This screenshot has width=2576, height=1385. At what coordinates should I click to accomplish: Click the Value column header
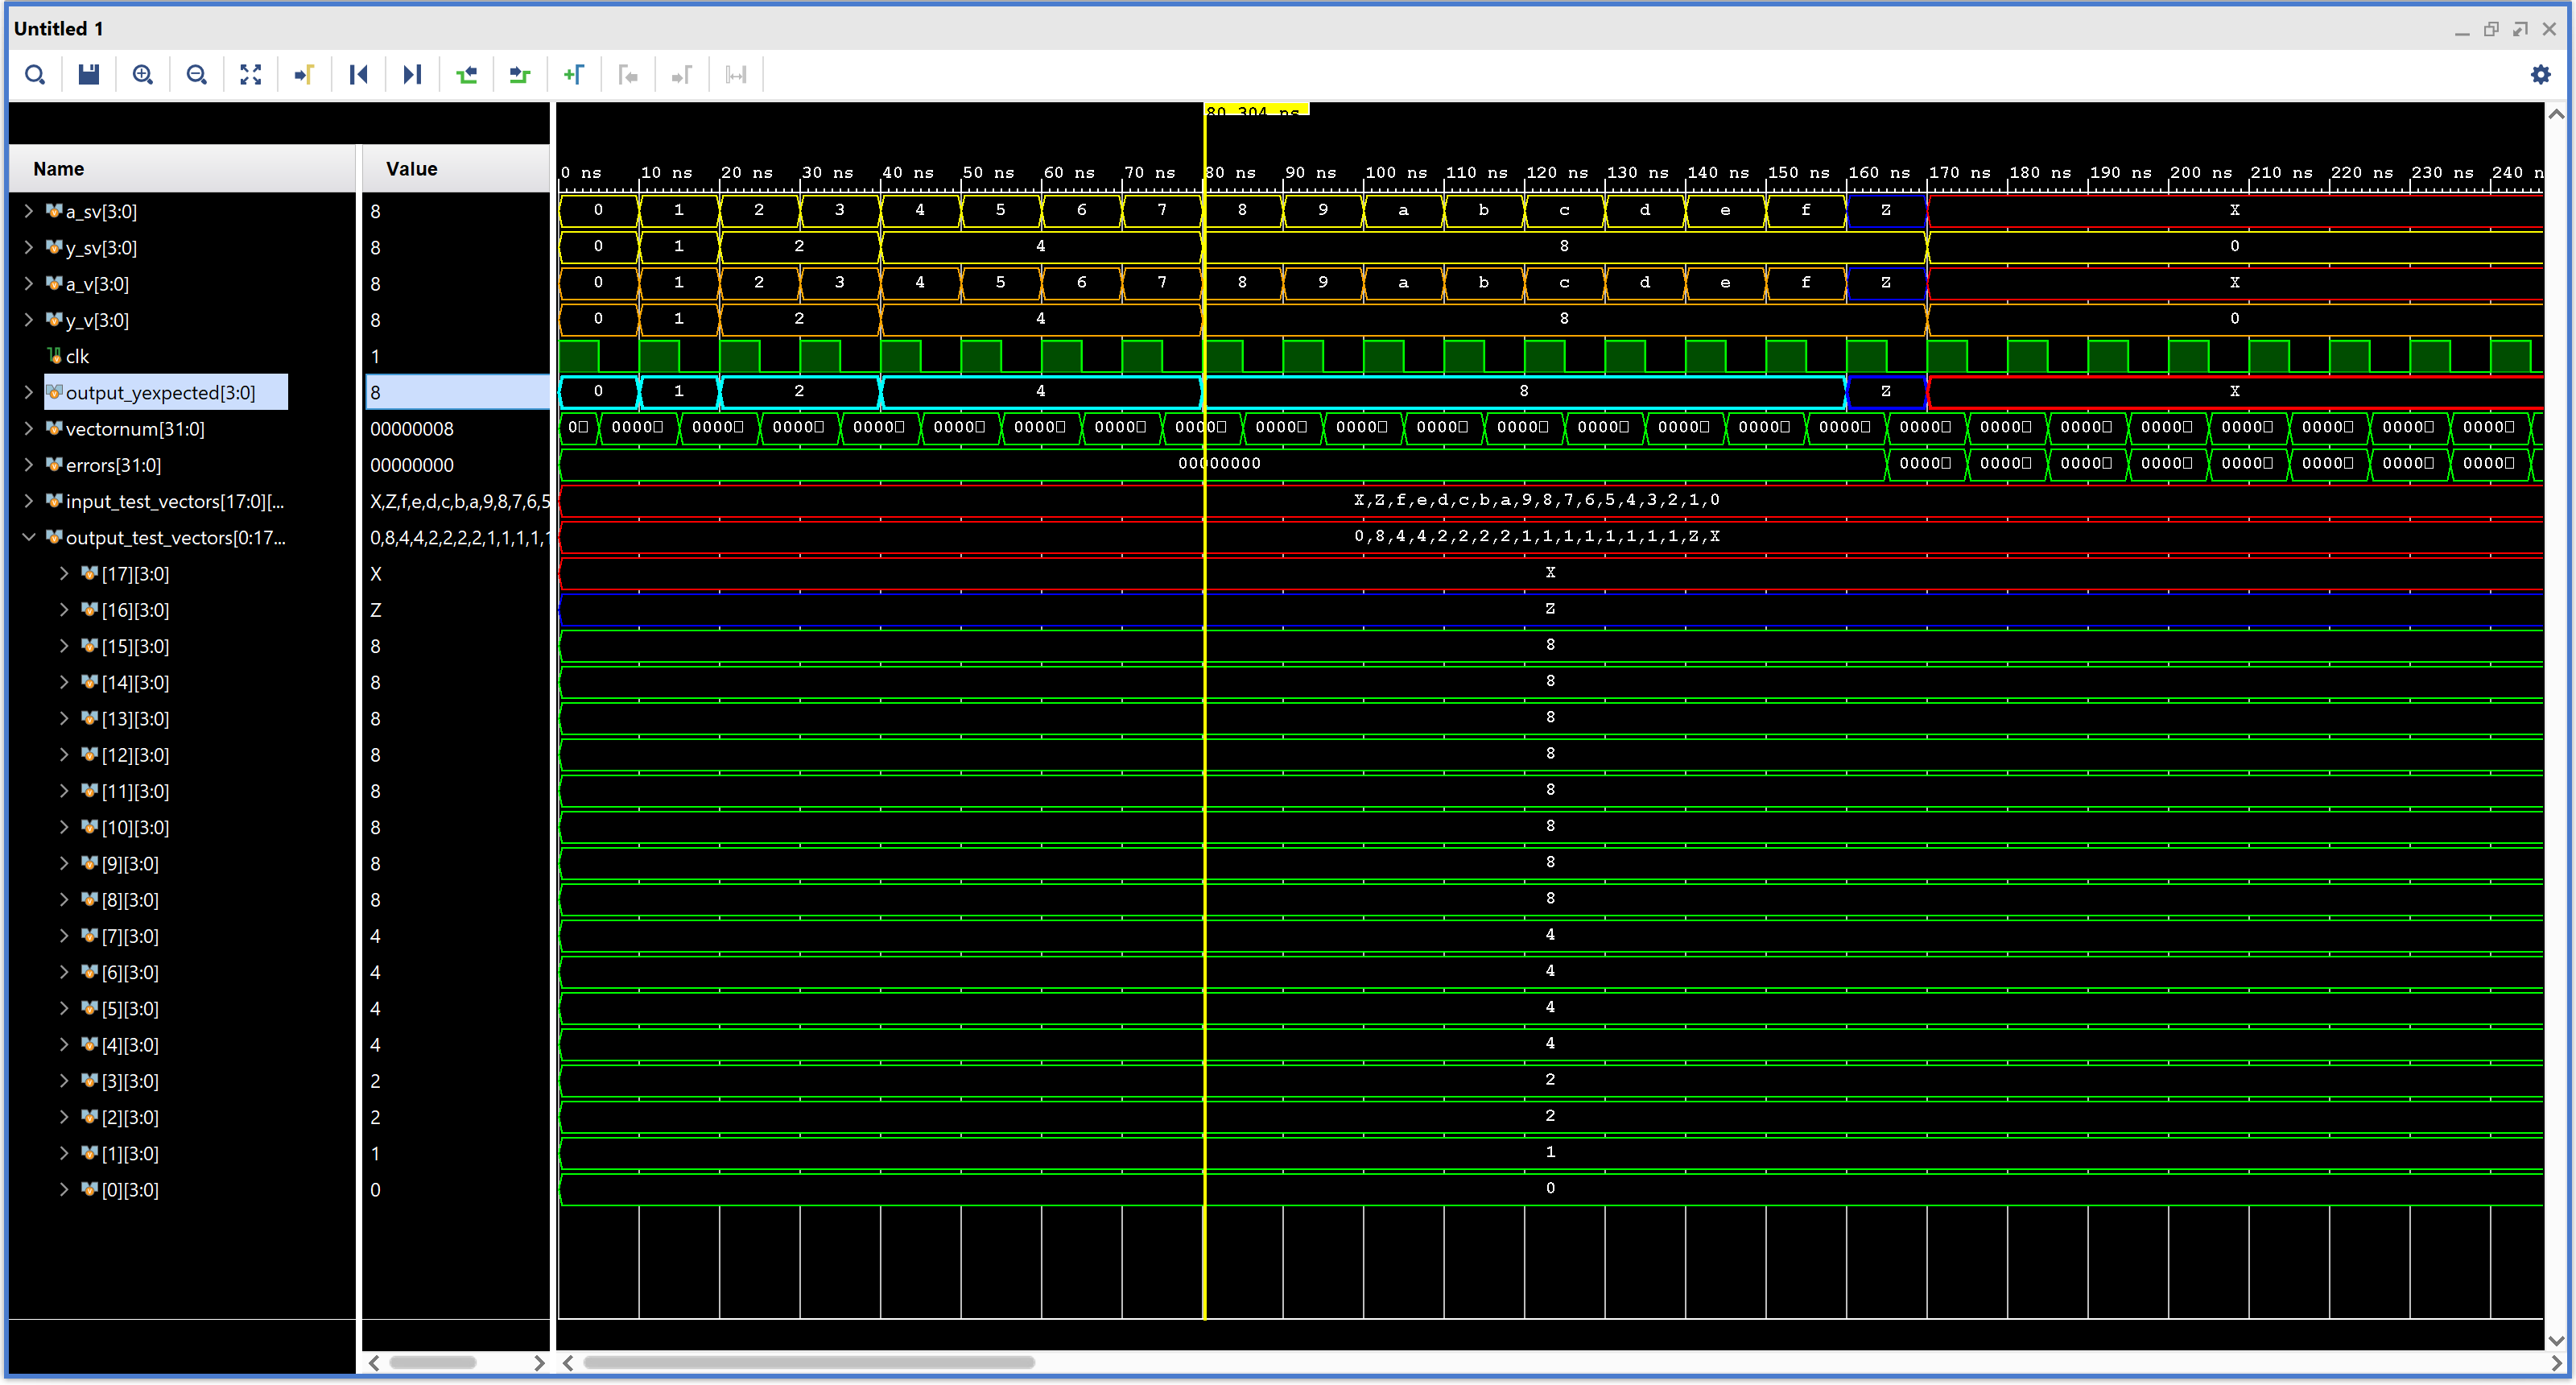[411, 169]
